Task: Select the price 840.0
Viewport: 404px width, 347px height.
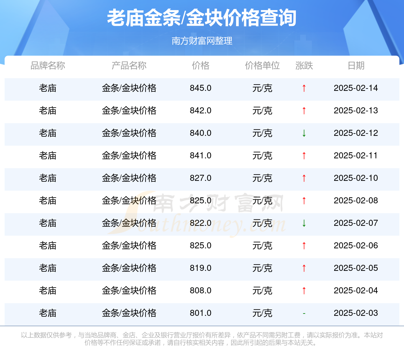Action: [x=201, y=133]
